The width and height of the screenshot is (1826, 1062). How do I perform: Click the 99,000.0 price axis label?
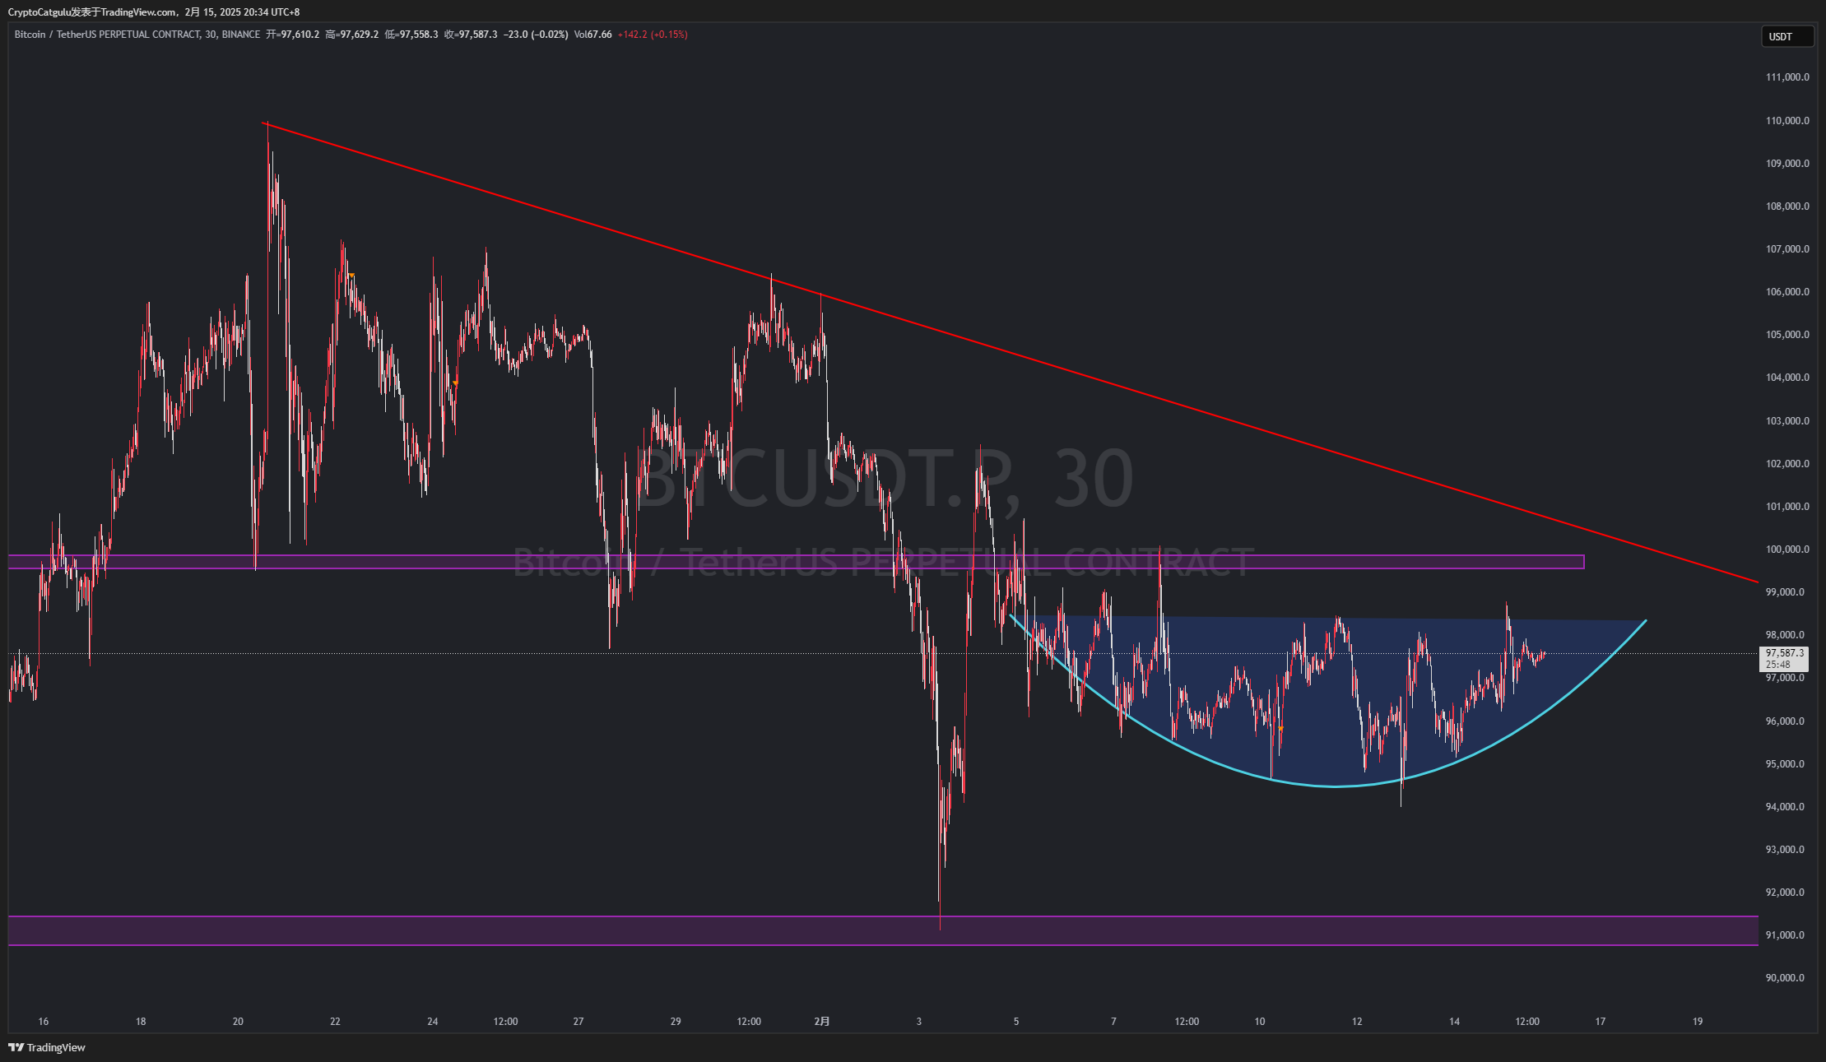pyautogui.click(x=1785, y=591)
